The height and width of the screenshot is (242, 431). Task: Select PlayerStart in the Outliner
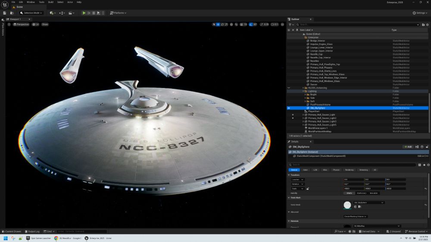pyautogui.click(x=314, y=111)
